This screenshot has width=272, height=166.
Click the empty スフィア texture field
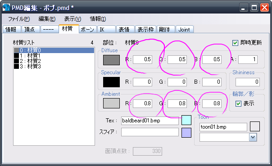coord(150,132)
